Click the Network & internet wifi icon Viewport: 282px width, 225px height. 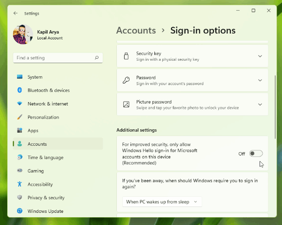coord(19,104)
